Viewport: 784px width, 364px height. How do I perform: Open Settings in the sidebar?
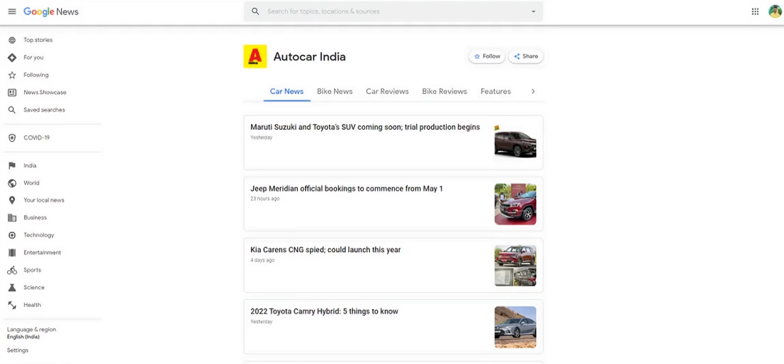18,350
